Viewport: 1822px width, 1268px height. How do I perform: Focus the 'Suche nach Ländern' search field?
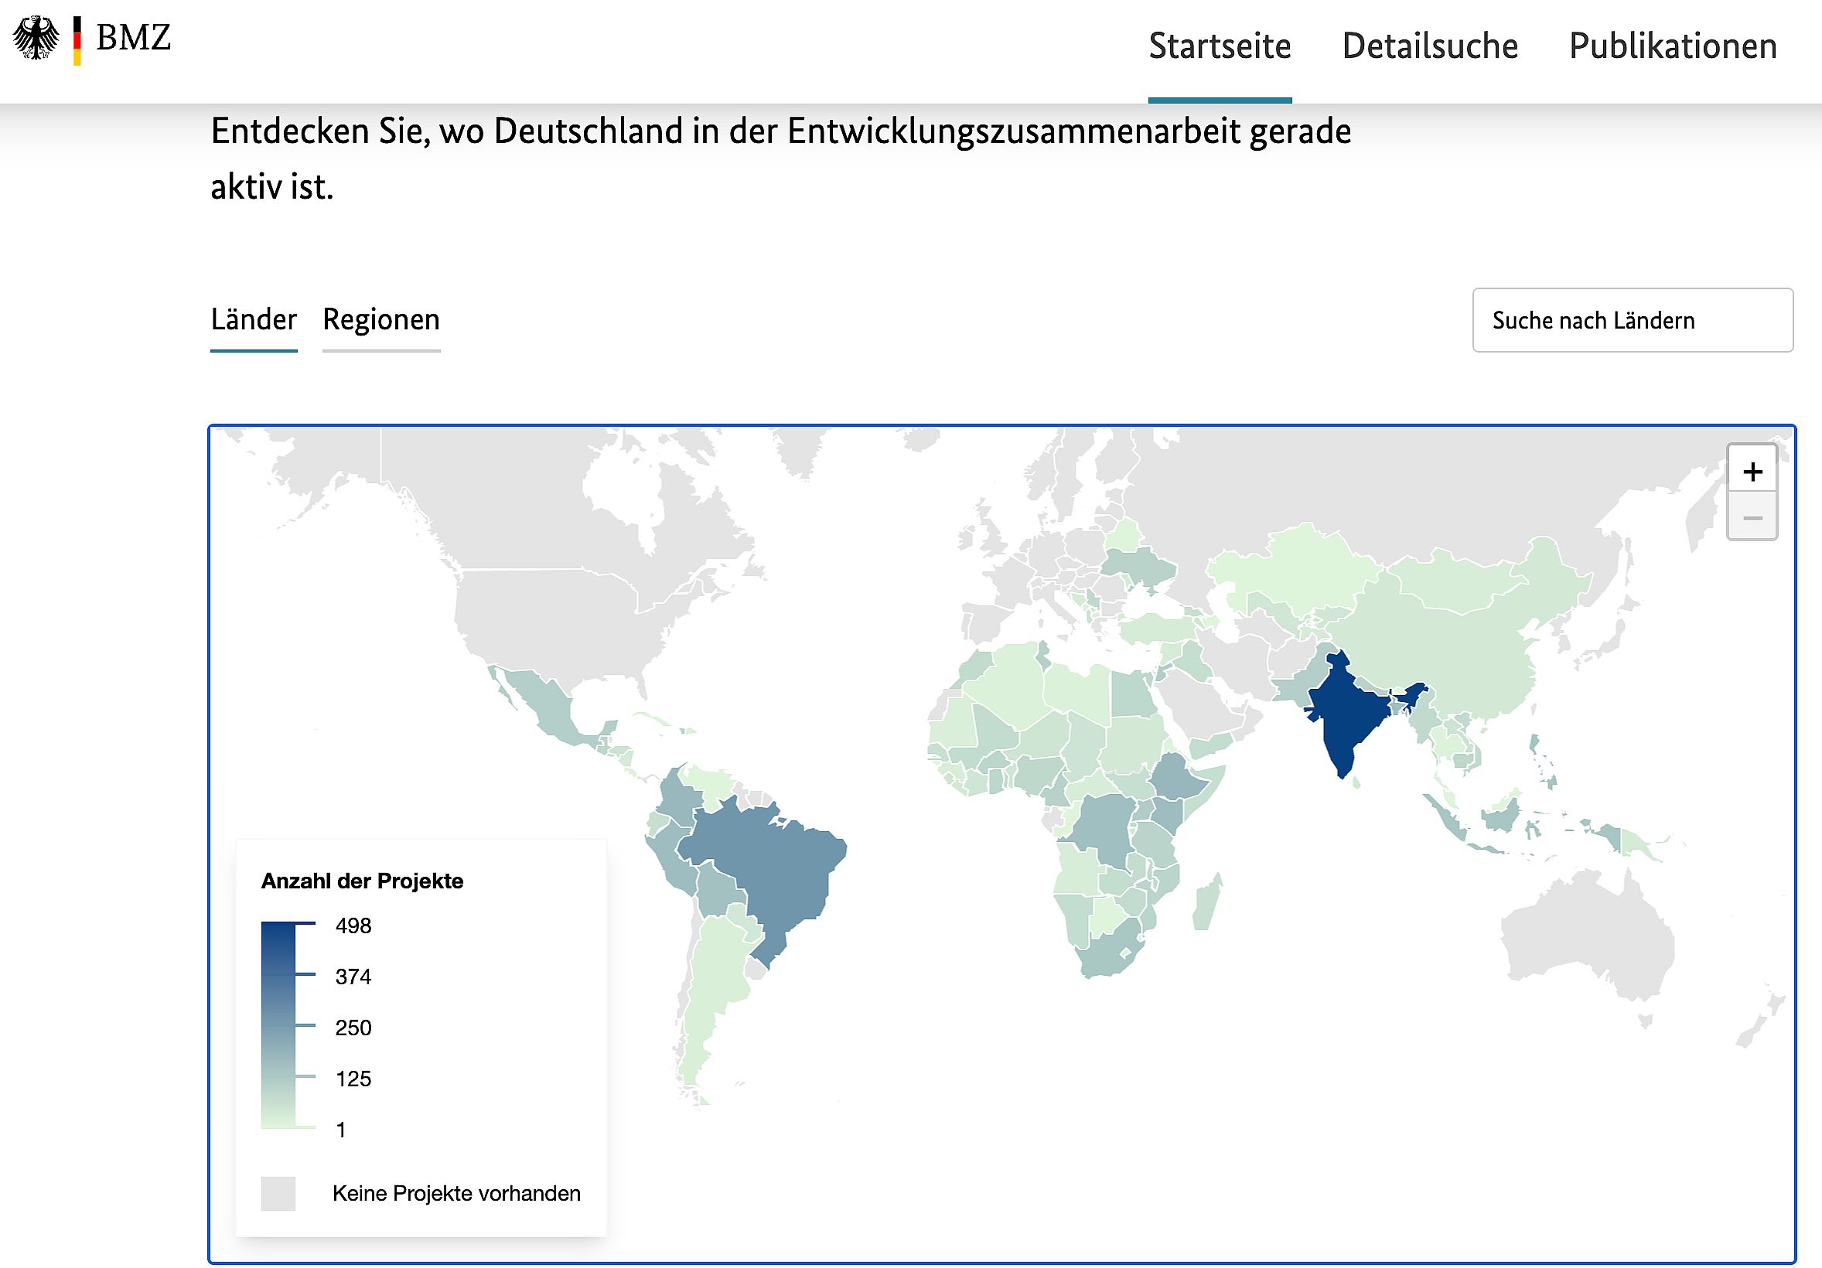1632,321
